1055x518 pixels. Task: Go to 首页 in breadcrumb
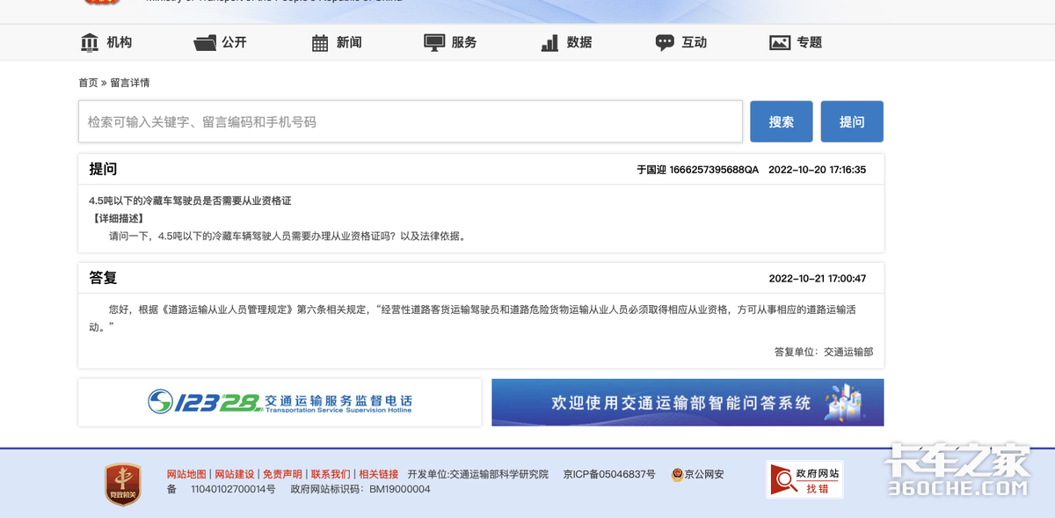88,83
